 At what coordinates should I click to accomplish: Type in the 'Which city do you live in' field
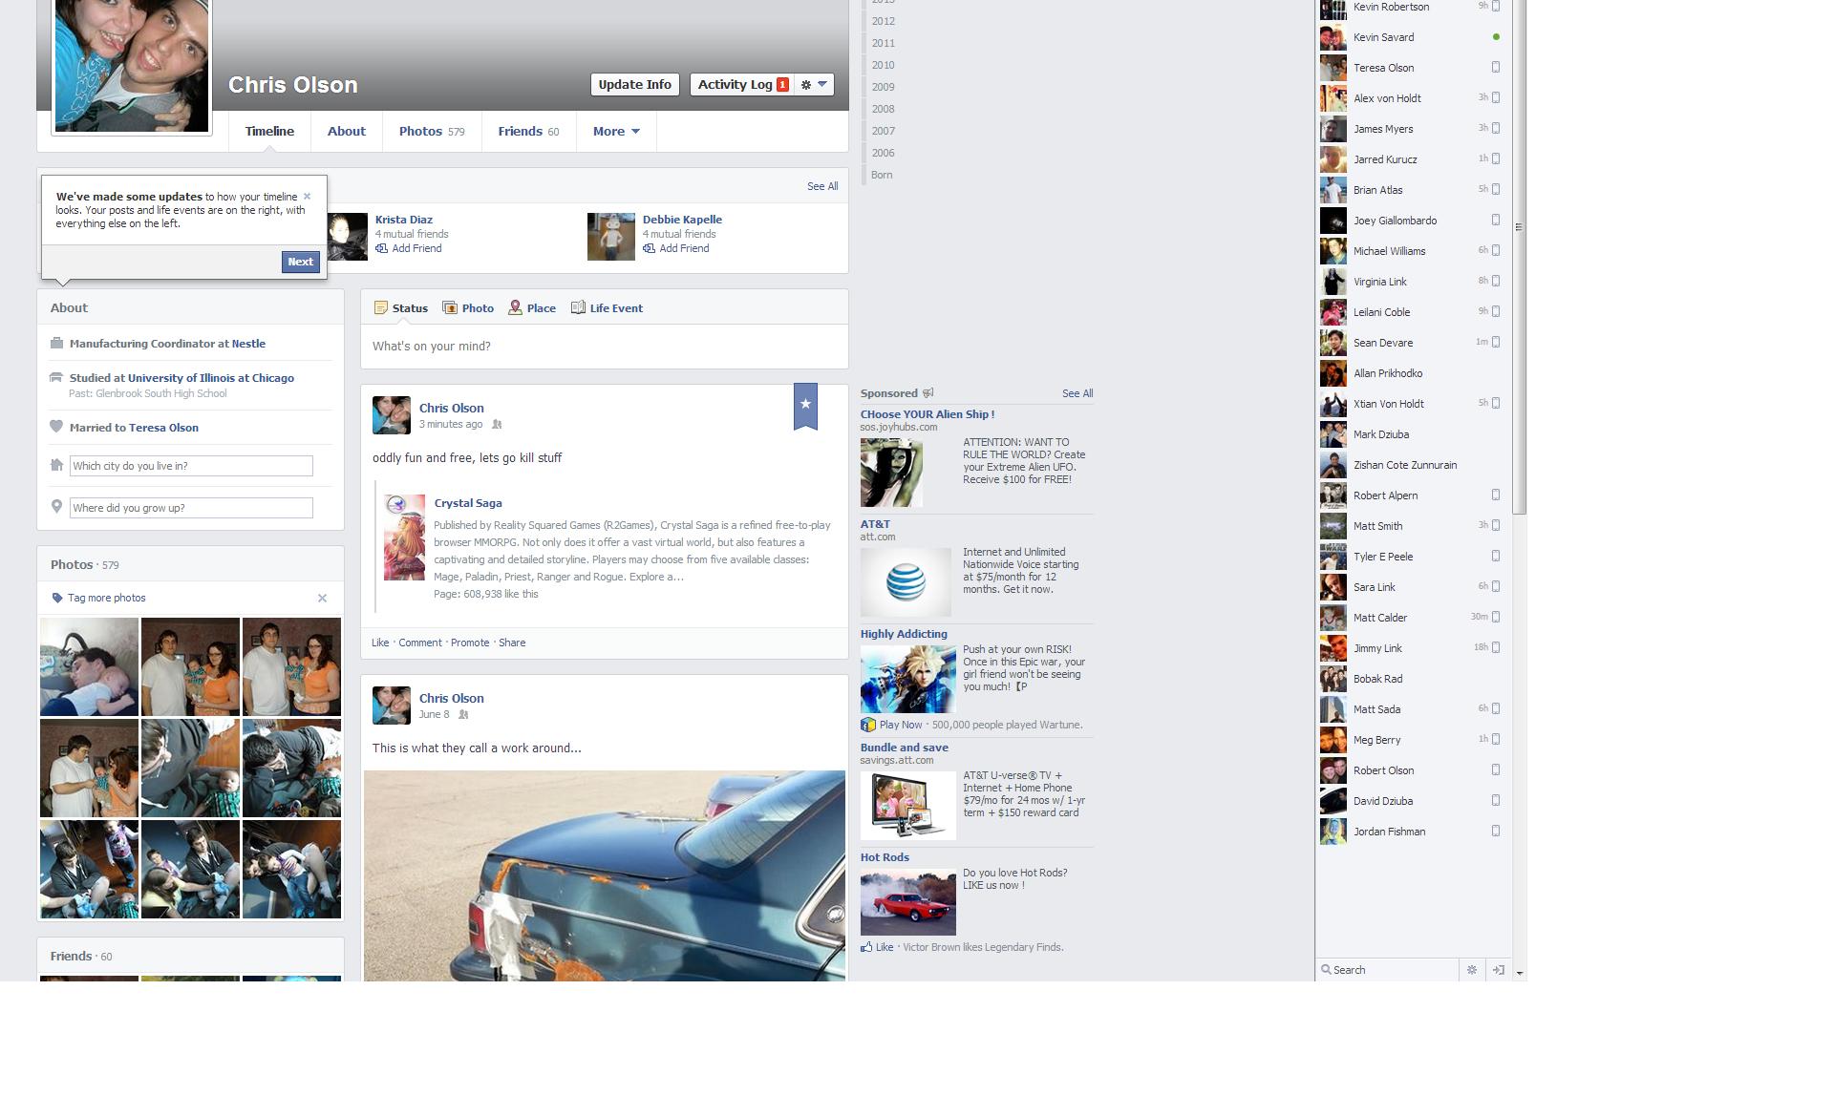pyautogui.click(x=191, y=466)
